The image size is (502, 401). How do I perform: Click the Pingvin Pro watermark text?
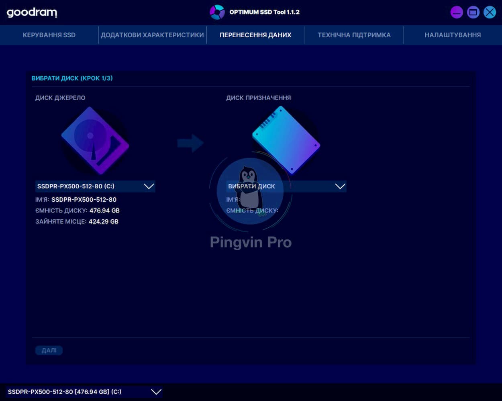(251, 242)
